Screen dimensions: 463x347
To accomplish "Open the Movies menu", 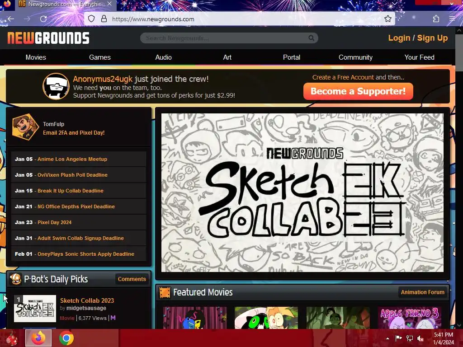I will coord(36,57).
